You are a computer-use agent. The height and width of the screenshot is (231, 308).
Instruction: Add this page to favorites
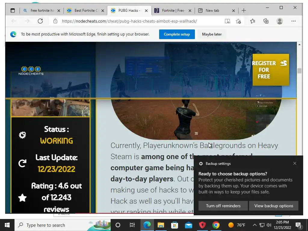239,21
